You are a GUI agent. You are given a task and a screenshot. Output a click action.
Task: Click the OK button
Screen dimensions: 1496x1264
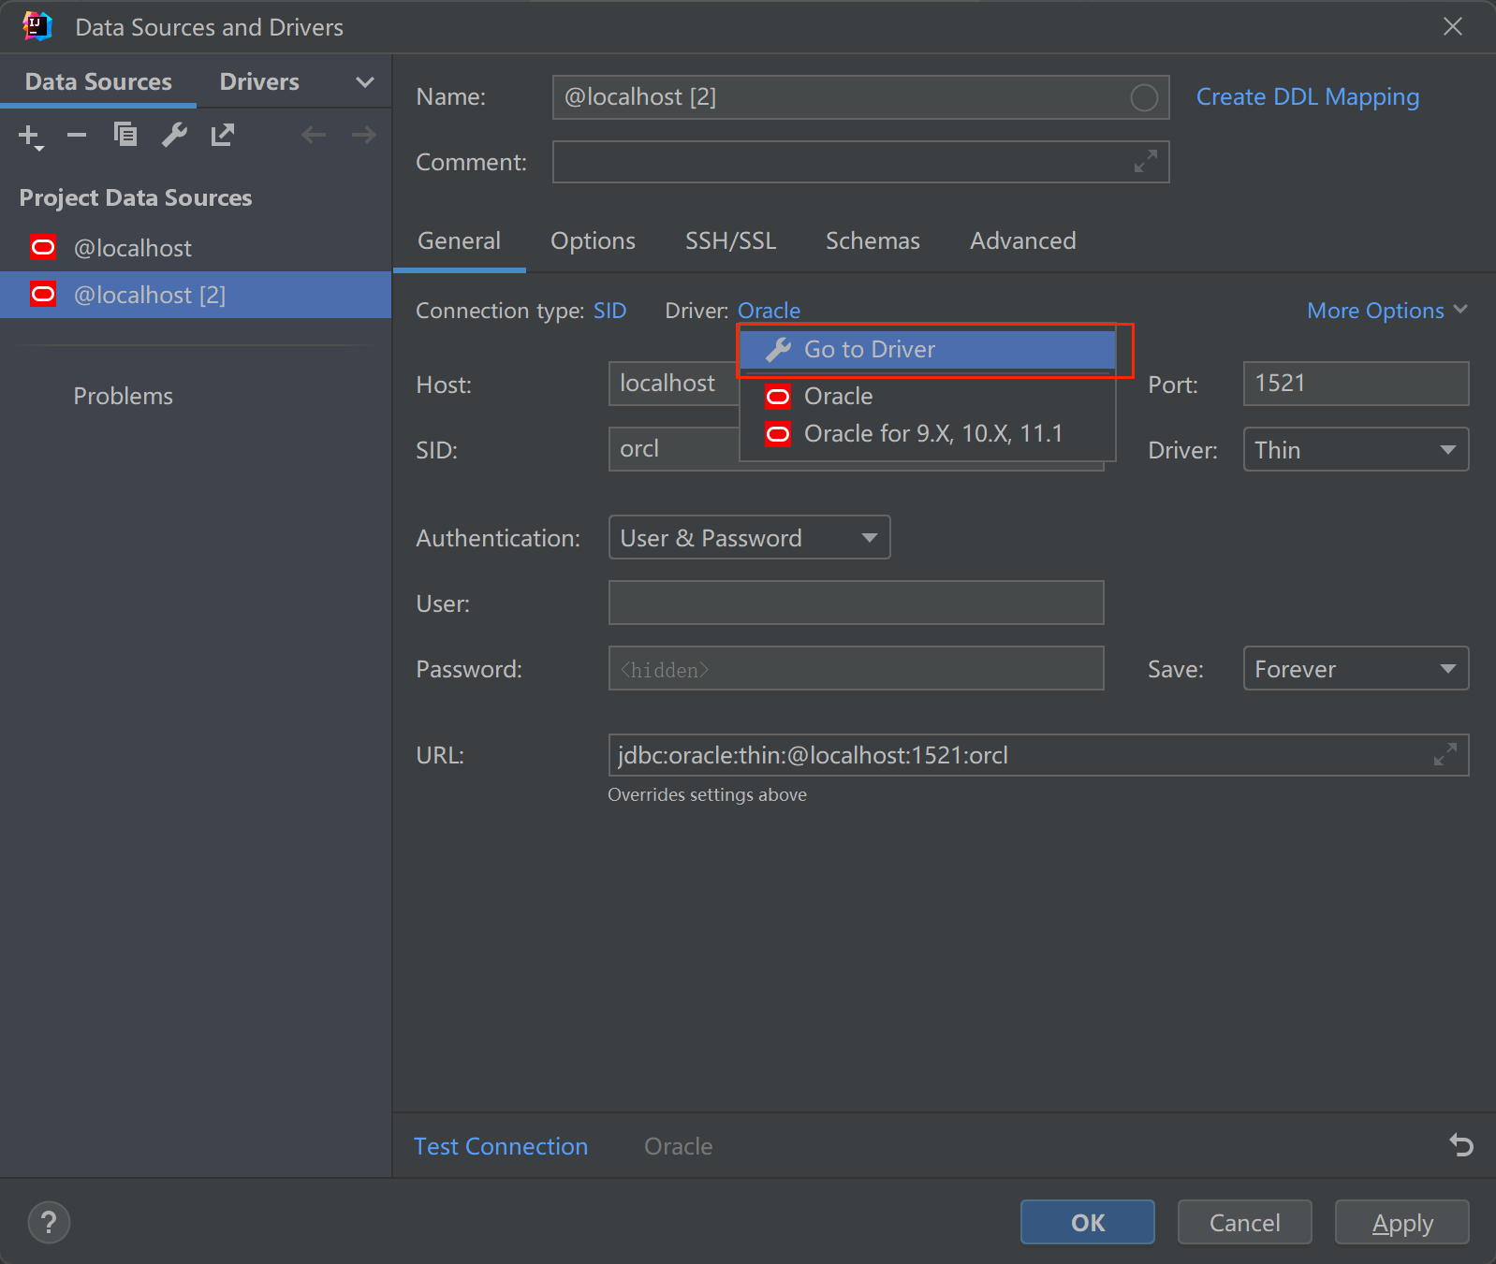[1087, 1222]
